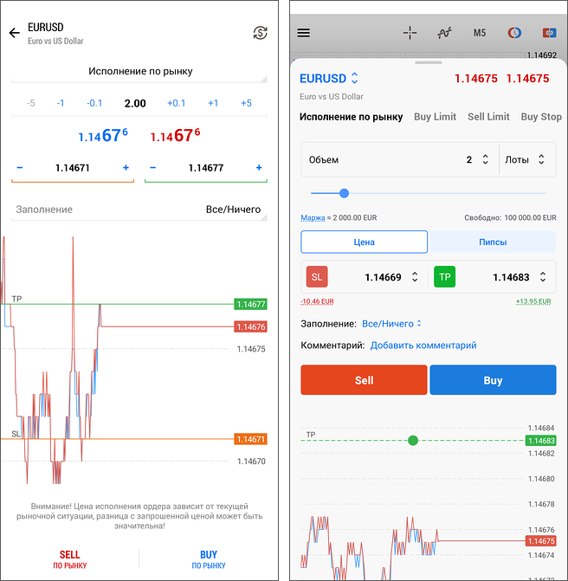Image resolution: width=568 pixels, height=581 pixels.
Task: Open the indicators icon in toolbar
Action: (x=444, y=33)
